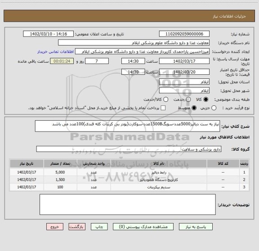
Task: Click the توضیحات خریدار text area
Action: pyautogui.click(x=128, y=205)
